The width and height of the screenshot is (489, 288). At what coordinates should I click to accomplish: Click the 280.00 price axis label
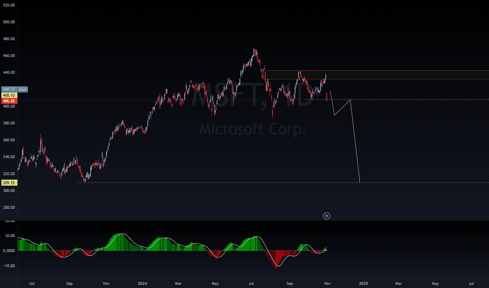(x=9, y=207)
